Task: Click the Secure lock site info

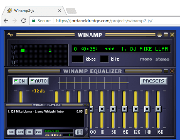Action: pyautogui.click(x=41, y=21)
